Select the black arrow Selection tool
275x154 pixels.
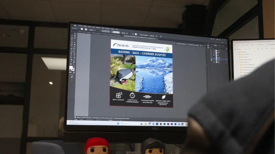[x=72, y=33]
